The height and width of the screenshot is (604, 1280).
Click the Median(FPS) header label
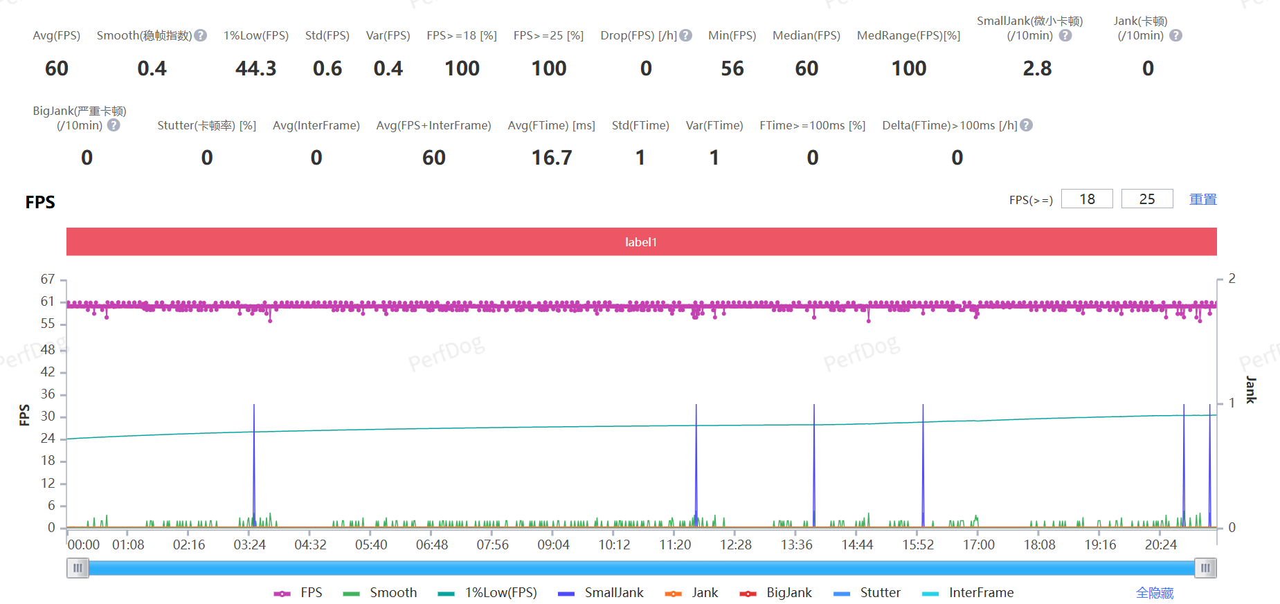tap(806, 35)
